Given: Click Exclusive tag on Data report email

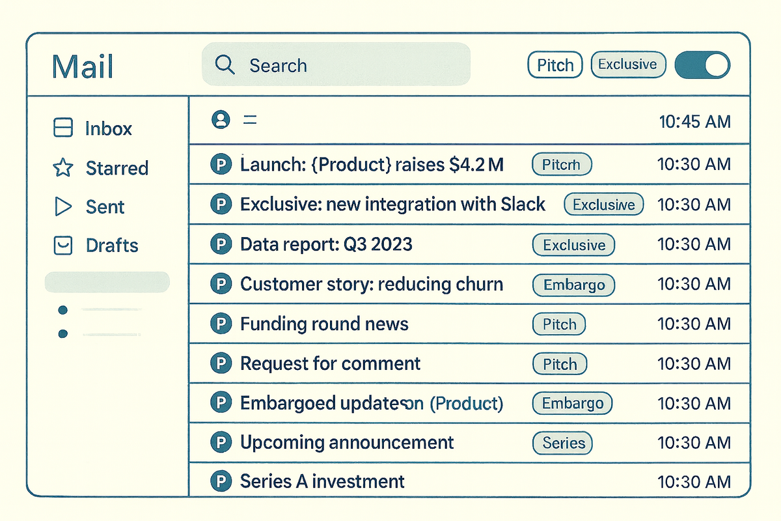Looking at the screenshot, I should 573,245.
